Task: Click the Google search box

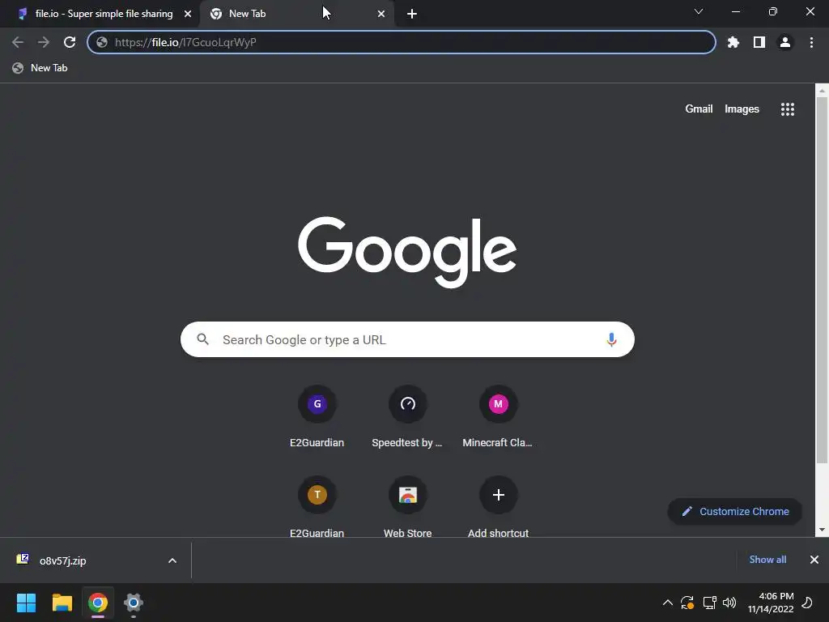Action: pos(407,339)
